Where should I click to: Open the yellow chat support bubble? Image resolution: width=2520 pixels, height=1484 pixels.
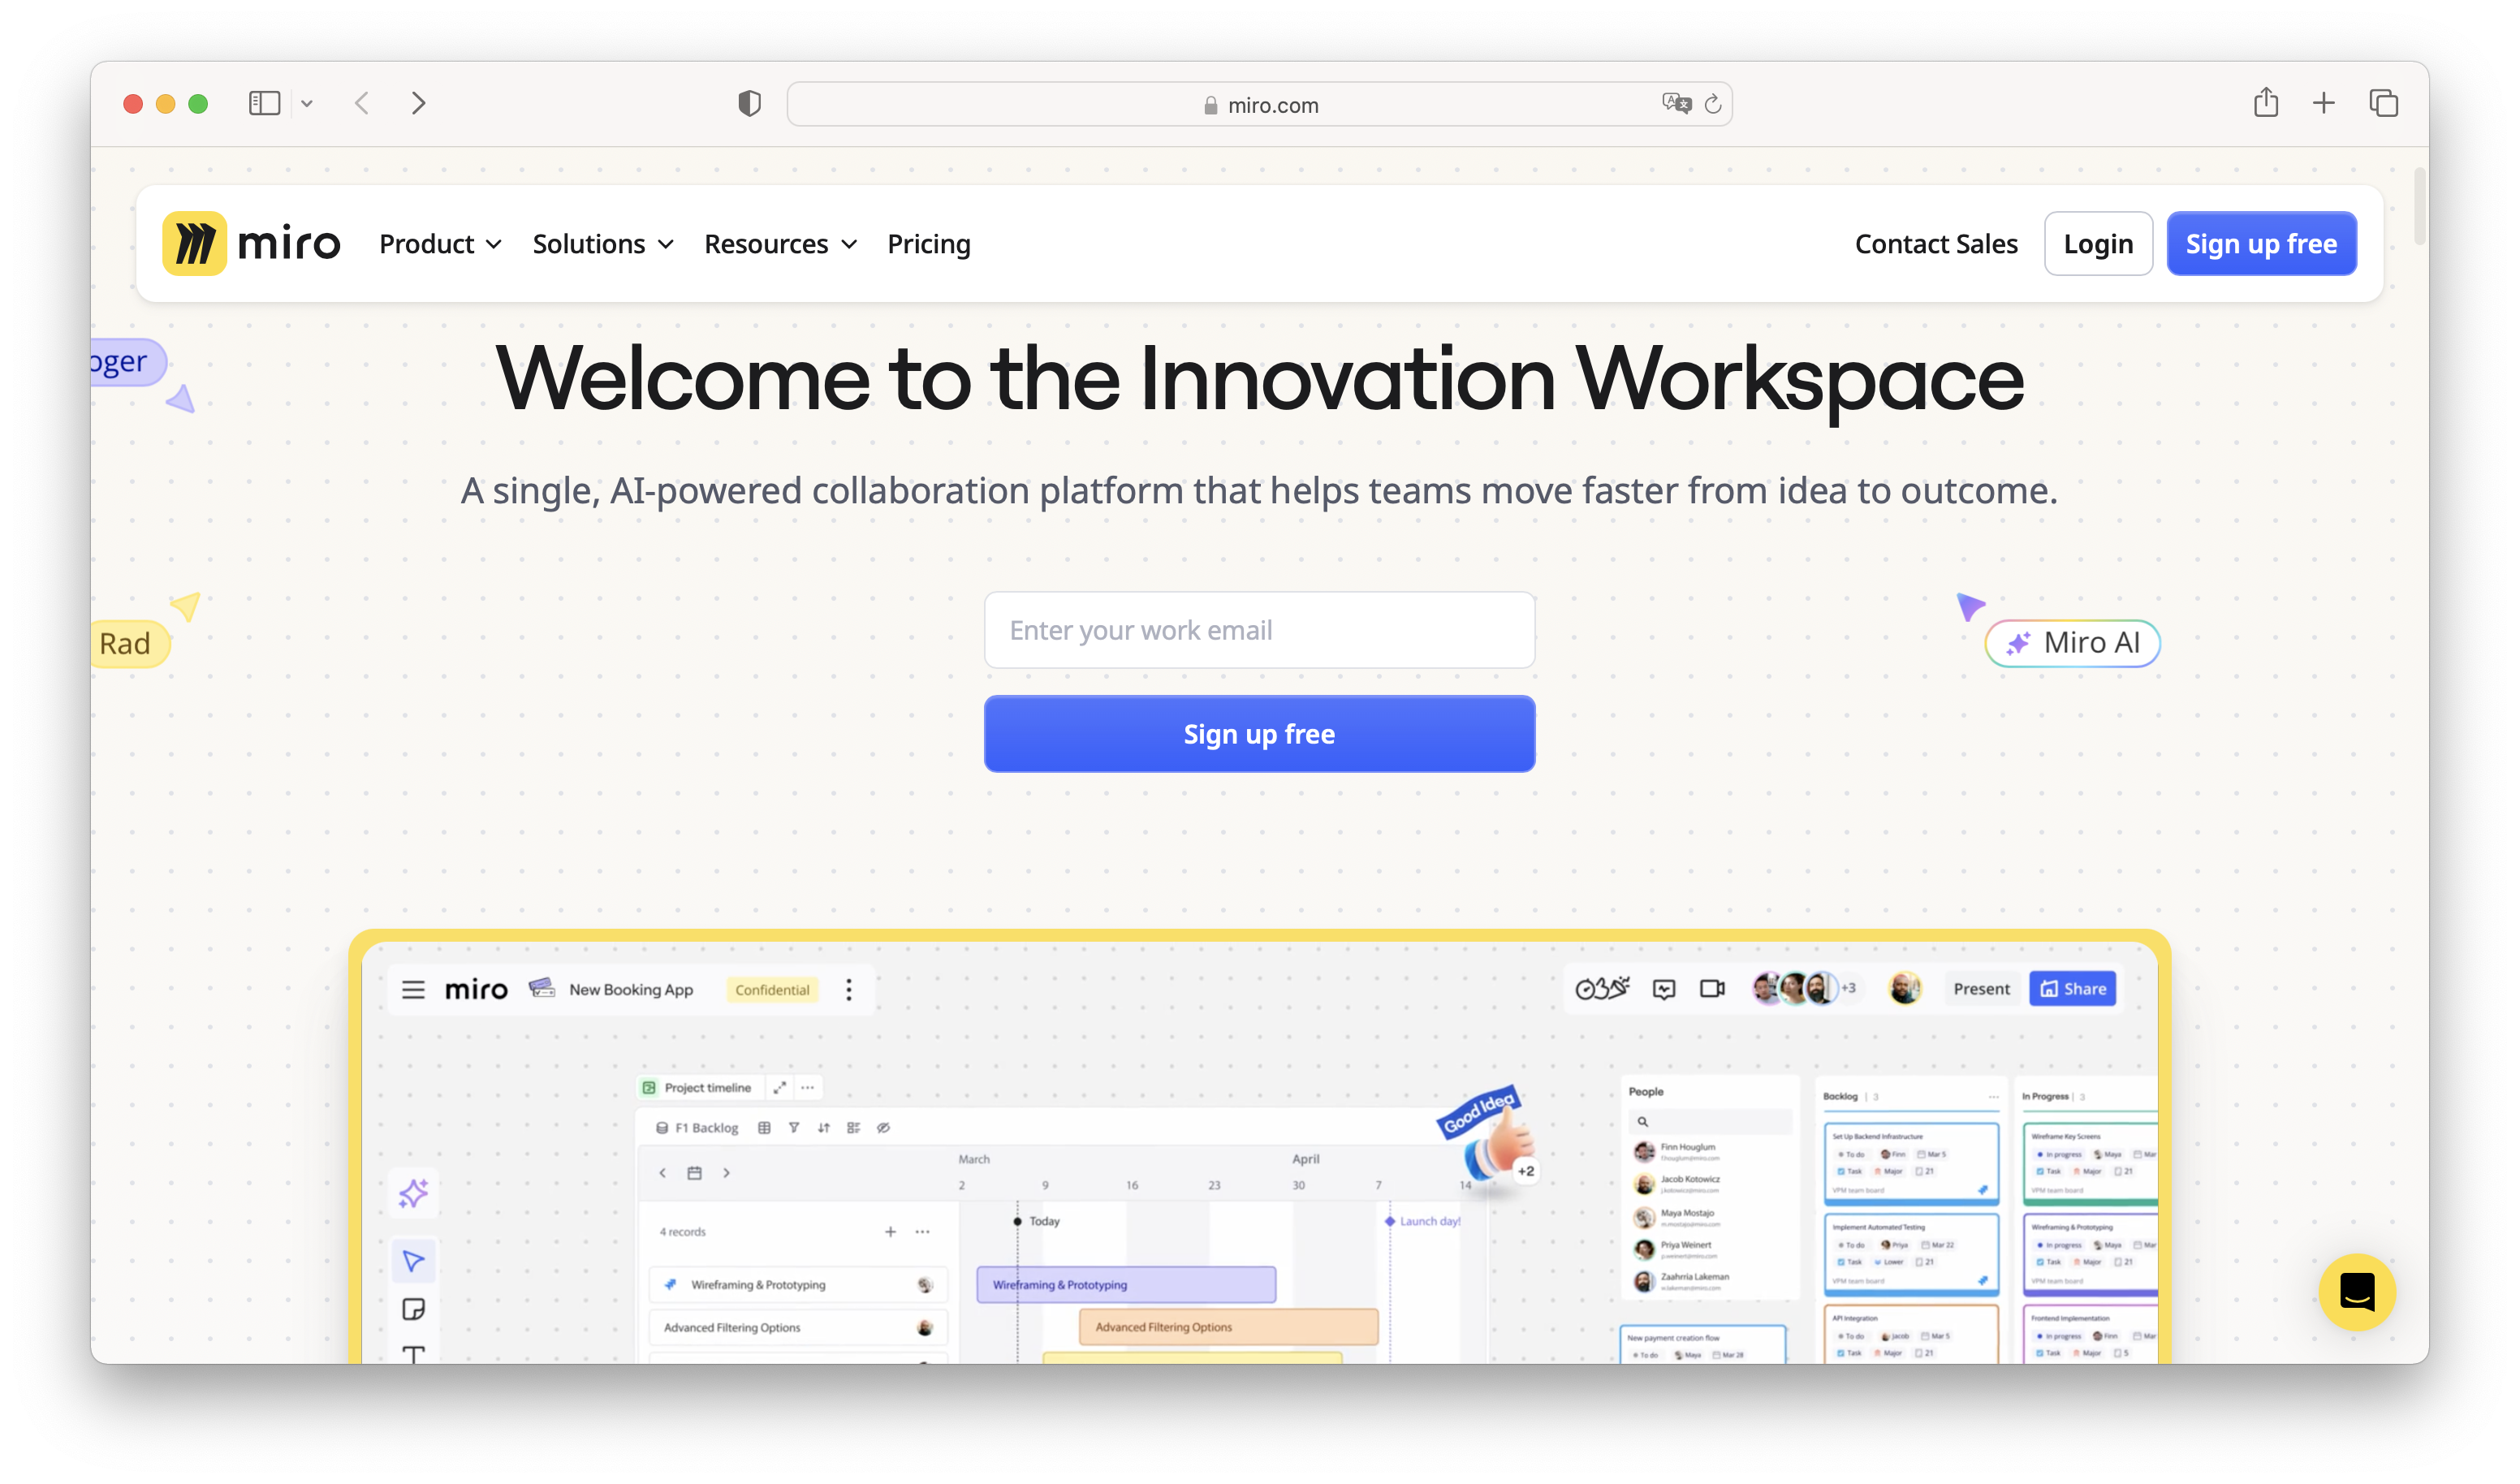click(2356, 1291)
